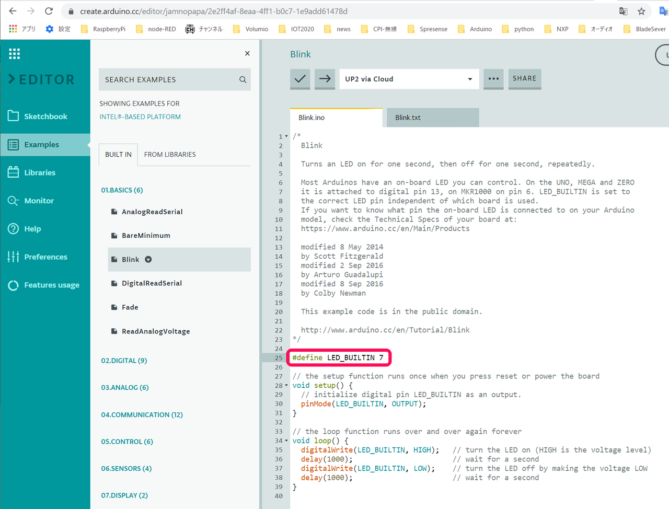
Task: Open Sketchbook in the sidebar
Action: point(45,117)
